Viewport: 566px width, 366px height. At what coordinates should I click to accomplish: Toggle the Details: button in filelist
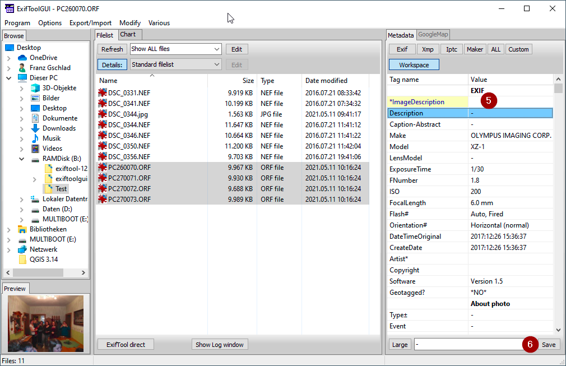112,64
